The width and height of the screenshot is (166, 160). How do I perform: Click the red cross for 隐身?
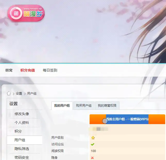point(92,158)
